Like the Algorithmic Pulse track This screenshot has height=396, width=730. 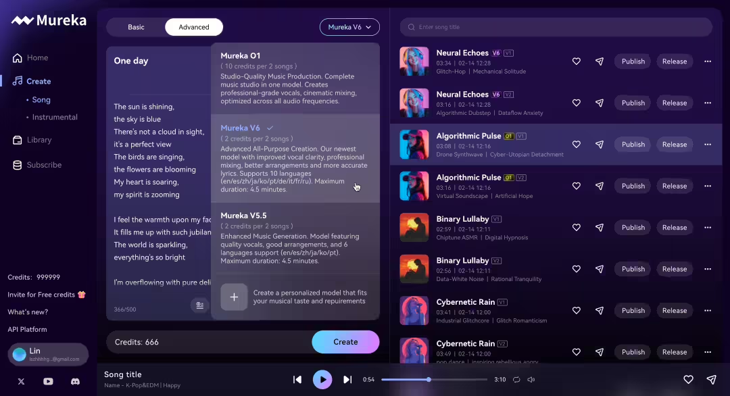pyautogui.click(x=576, y=144)
